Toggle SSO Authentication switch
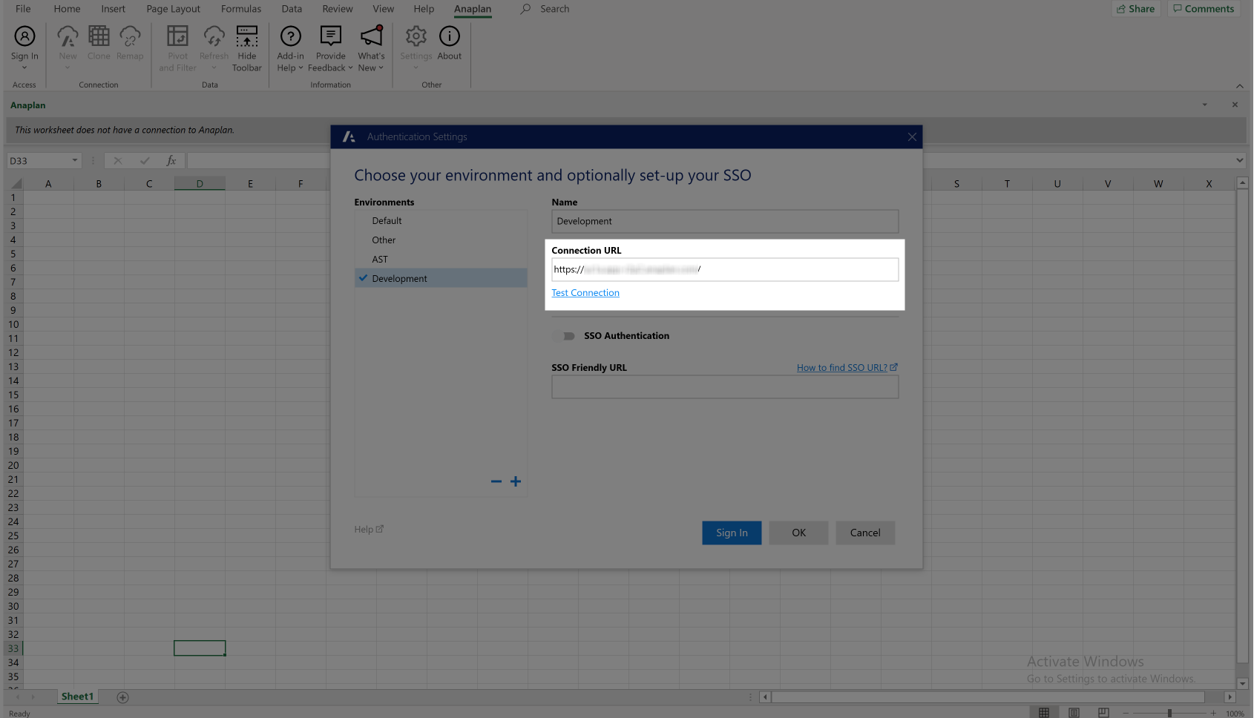1254x718 pixels. [x=565, y=336]
